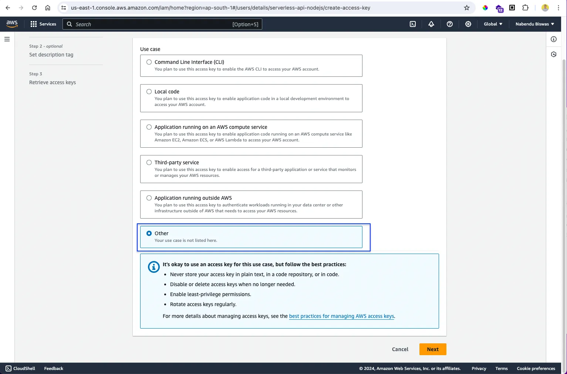Toggle the hamburger side navigation menu
This screenshot has height=374, width=567.
coord(7,39)
